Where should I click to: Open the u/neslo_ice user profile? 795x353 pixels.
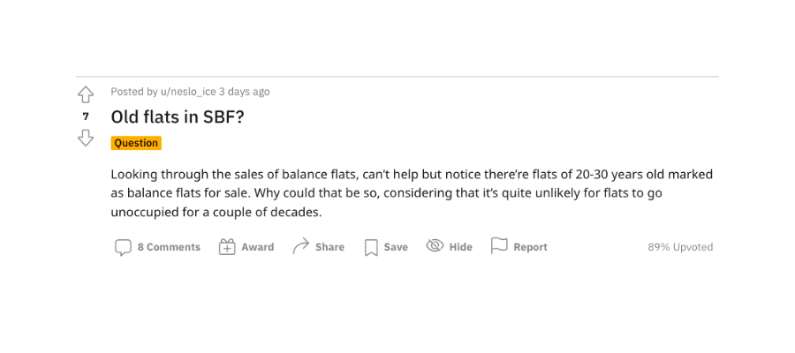pos(188,92)
